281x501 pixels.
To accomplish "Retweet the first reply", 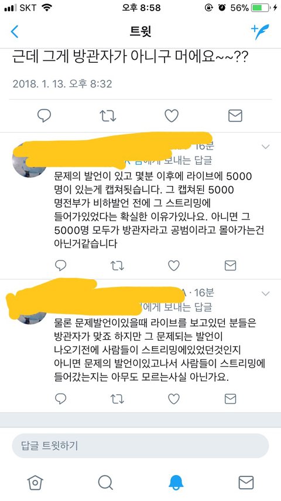I will [x=117, y=266].
